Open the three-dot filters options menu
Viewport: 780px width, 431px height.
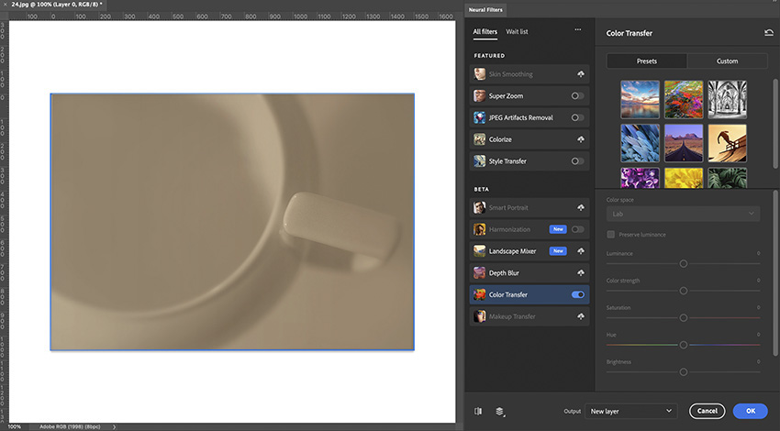click(577, 30)
